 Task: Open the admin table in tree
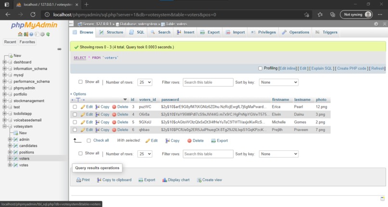click(x=24, y=139)
